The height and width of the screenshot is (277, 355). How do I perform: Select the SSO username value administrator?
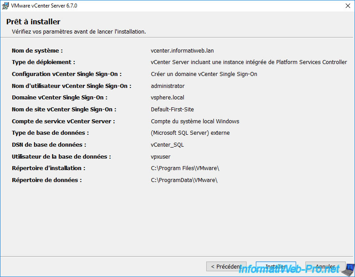(168, 86)
